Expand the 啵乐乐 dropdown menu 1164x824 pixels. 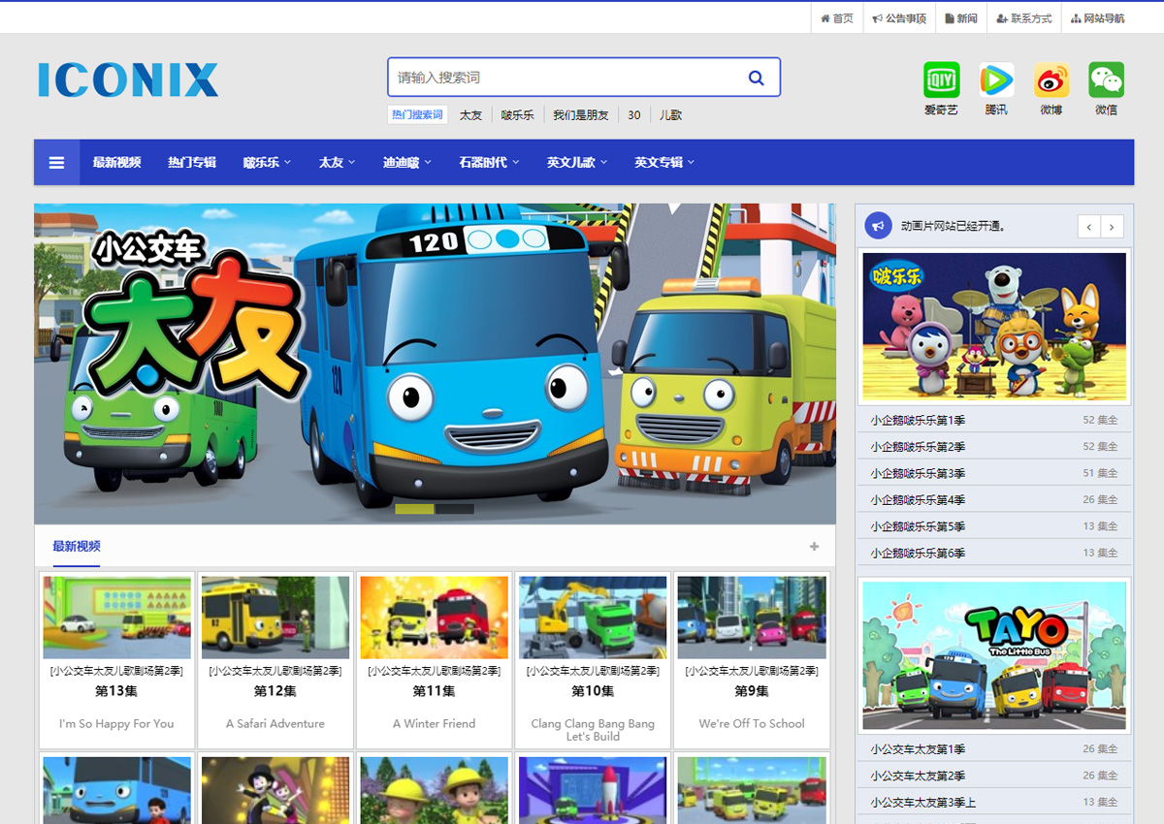tap(267, 162)
